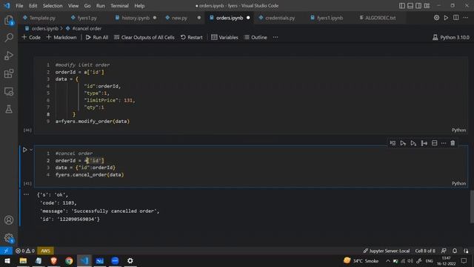Execute cell and below from cell toolbar
Viewport: 474px width, 267px height.
413,143
